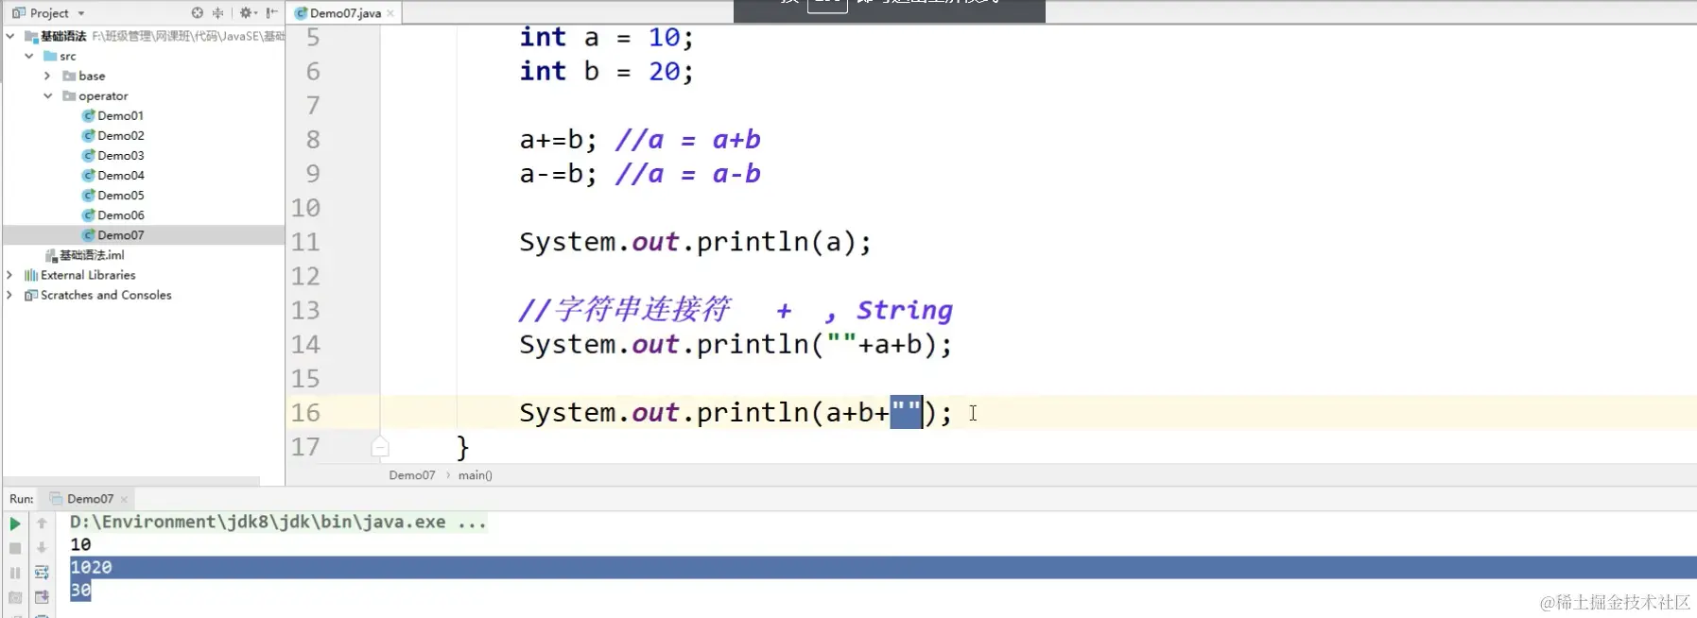Click the Stop button in the Run panel
The height and width of the screenshot is (618, 1697).
tap(15, 548)
